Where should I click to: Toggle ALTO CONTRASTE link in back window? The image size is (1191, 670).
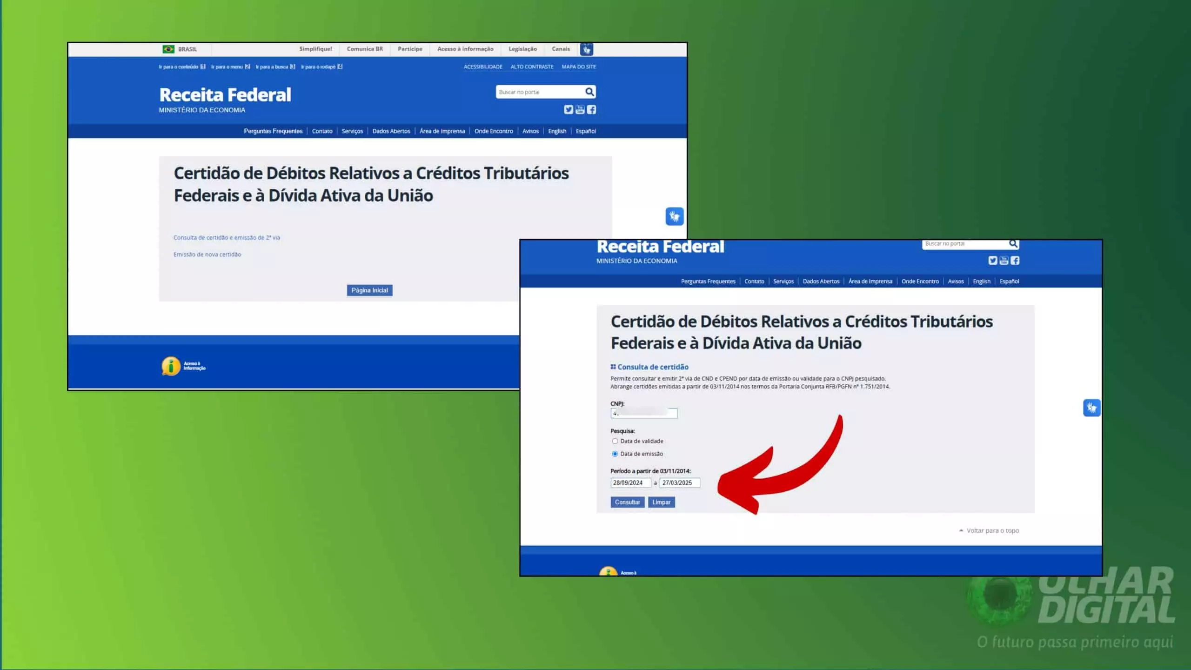point(532,67)
